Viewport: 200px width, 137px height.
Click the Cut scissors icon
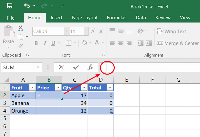(20, 28)
